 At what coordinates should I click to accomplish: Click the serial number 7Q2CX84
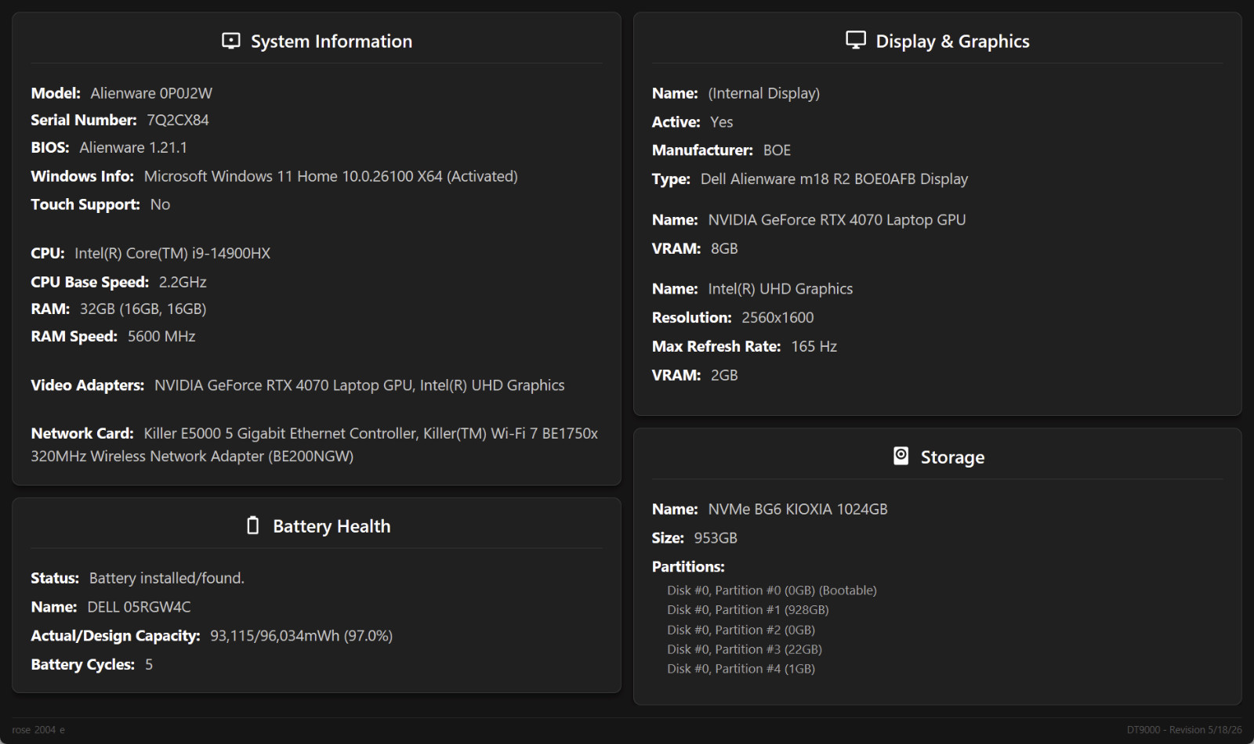coord(178,120)
